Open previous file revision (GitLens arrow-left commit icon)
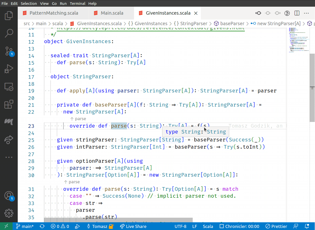This screenshot has height=230, width=315. click(x=258, y=13)
